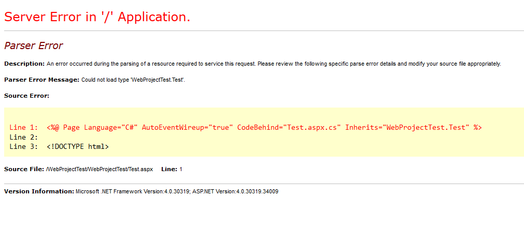Click the ASP.NET Version:4.0.30319.34009 text
524x228 pixels.
[x=235, y=192]
